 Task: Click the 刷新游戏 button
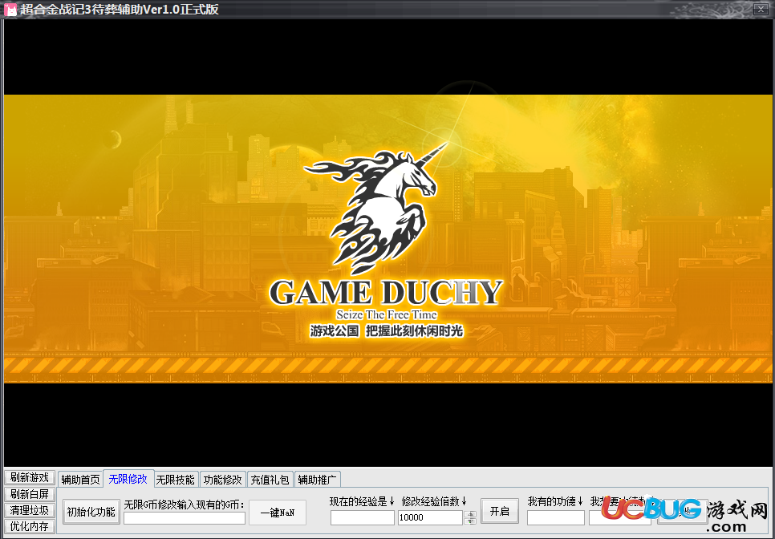point(30,477)
